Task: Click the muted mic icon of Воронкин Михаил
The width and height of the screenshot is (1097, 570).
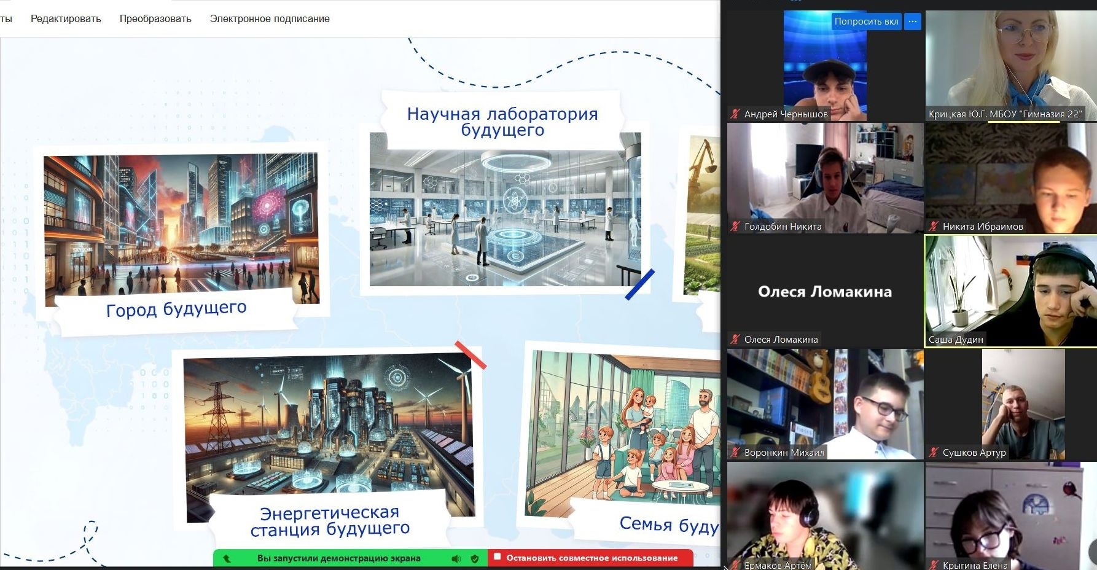Action: click(x=735, y=452)
